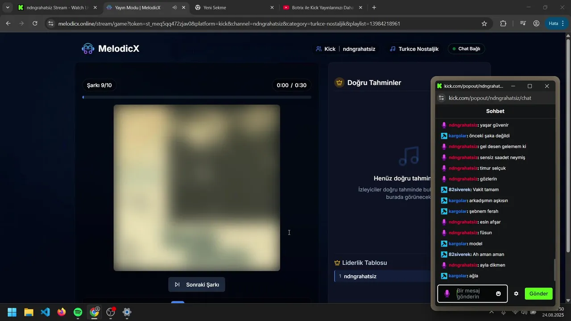Click the crown icon beside Liderlik Tablosu
The height and width of the screenshot is (321, 571).
pyautogui.click(x=337, y=263)
